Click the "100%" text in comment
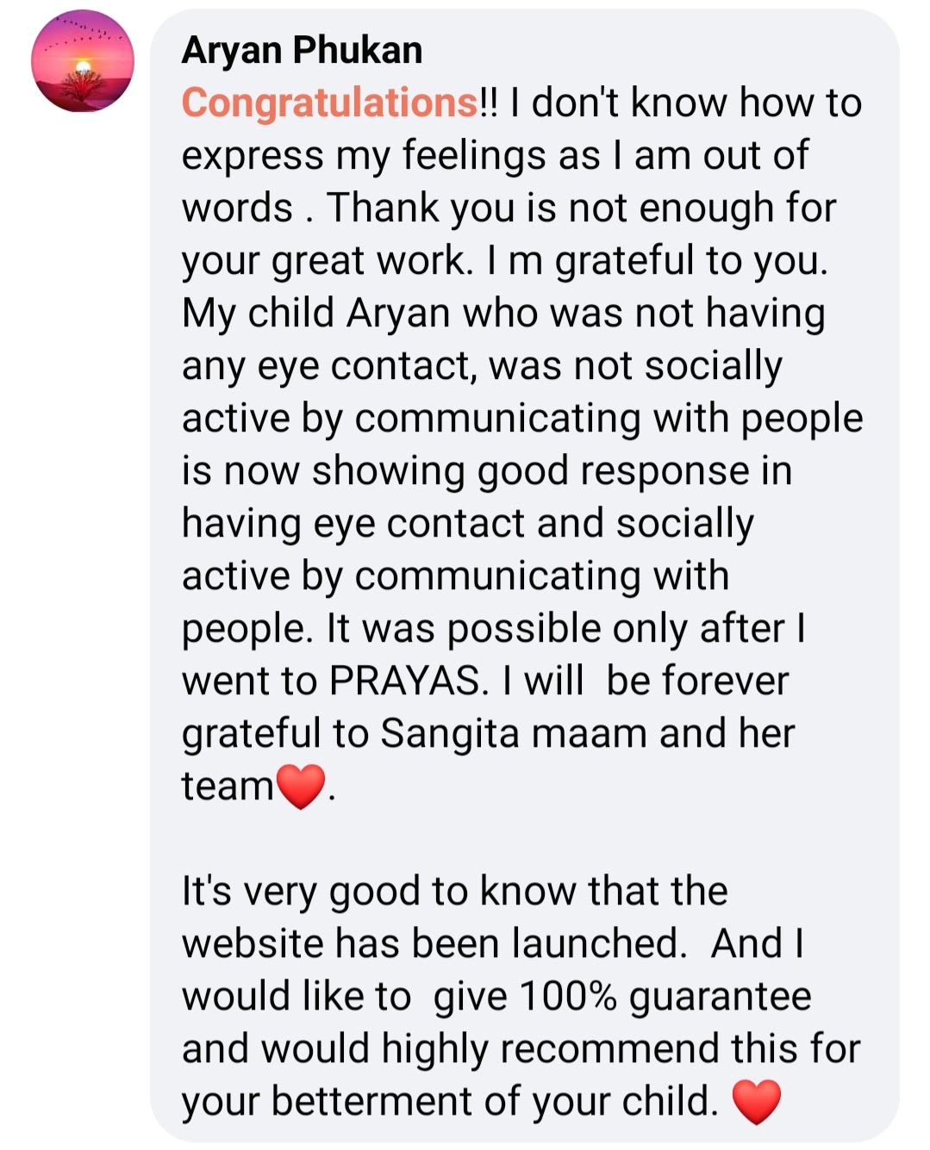The image size is (930, 1150). coord(568,997)
